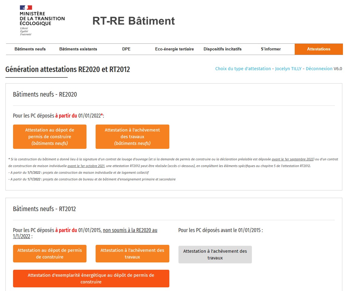
Task: Click RT2012 Attestation au dépot de permis de construire
Action: point(49,254)
